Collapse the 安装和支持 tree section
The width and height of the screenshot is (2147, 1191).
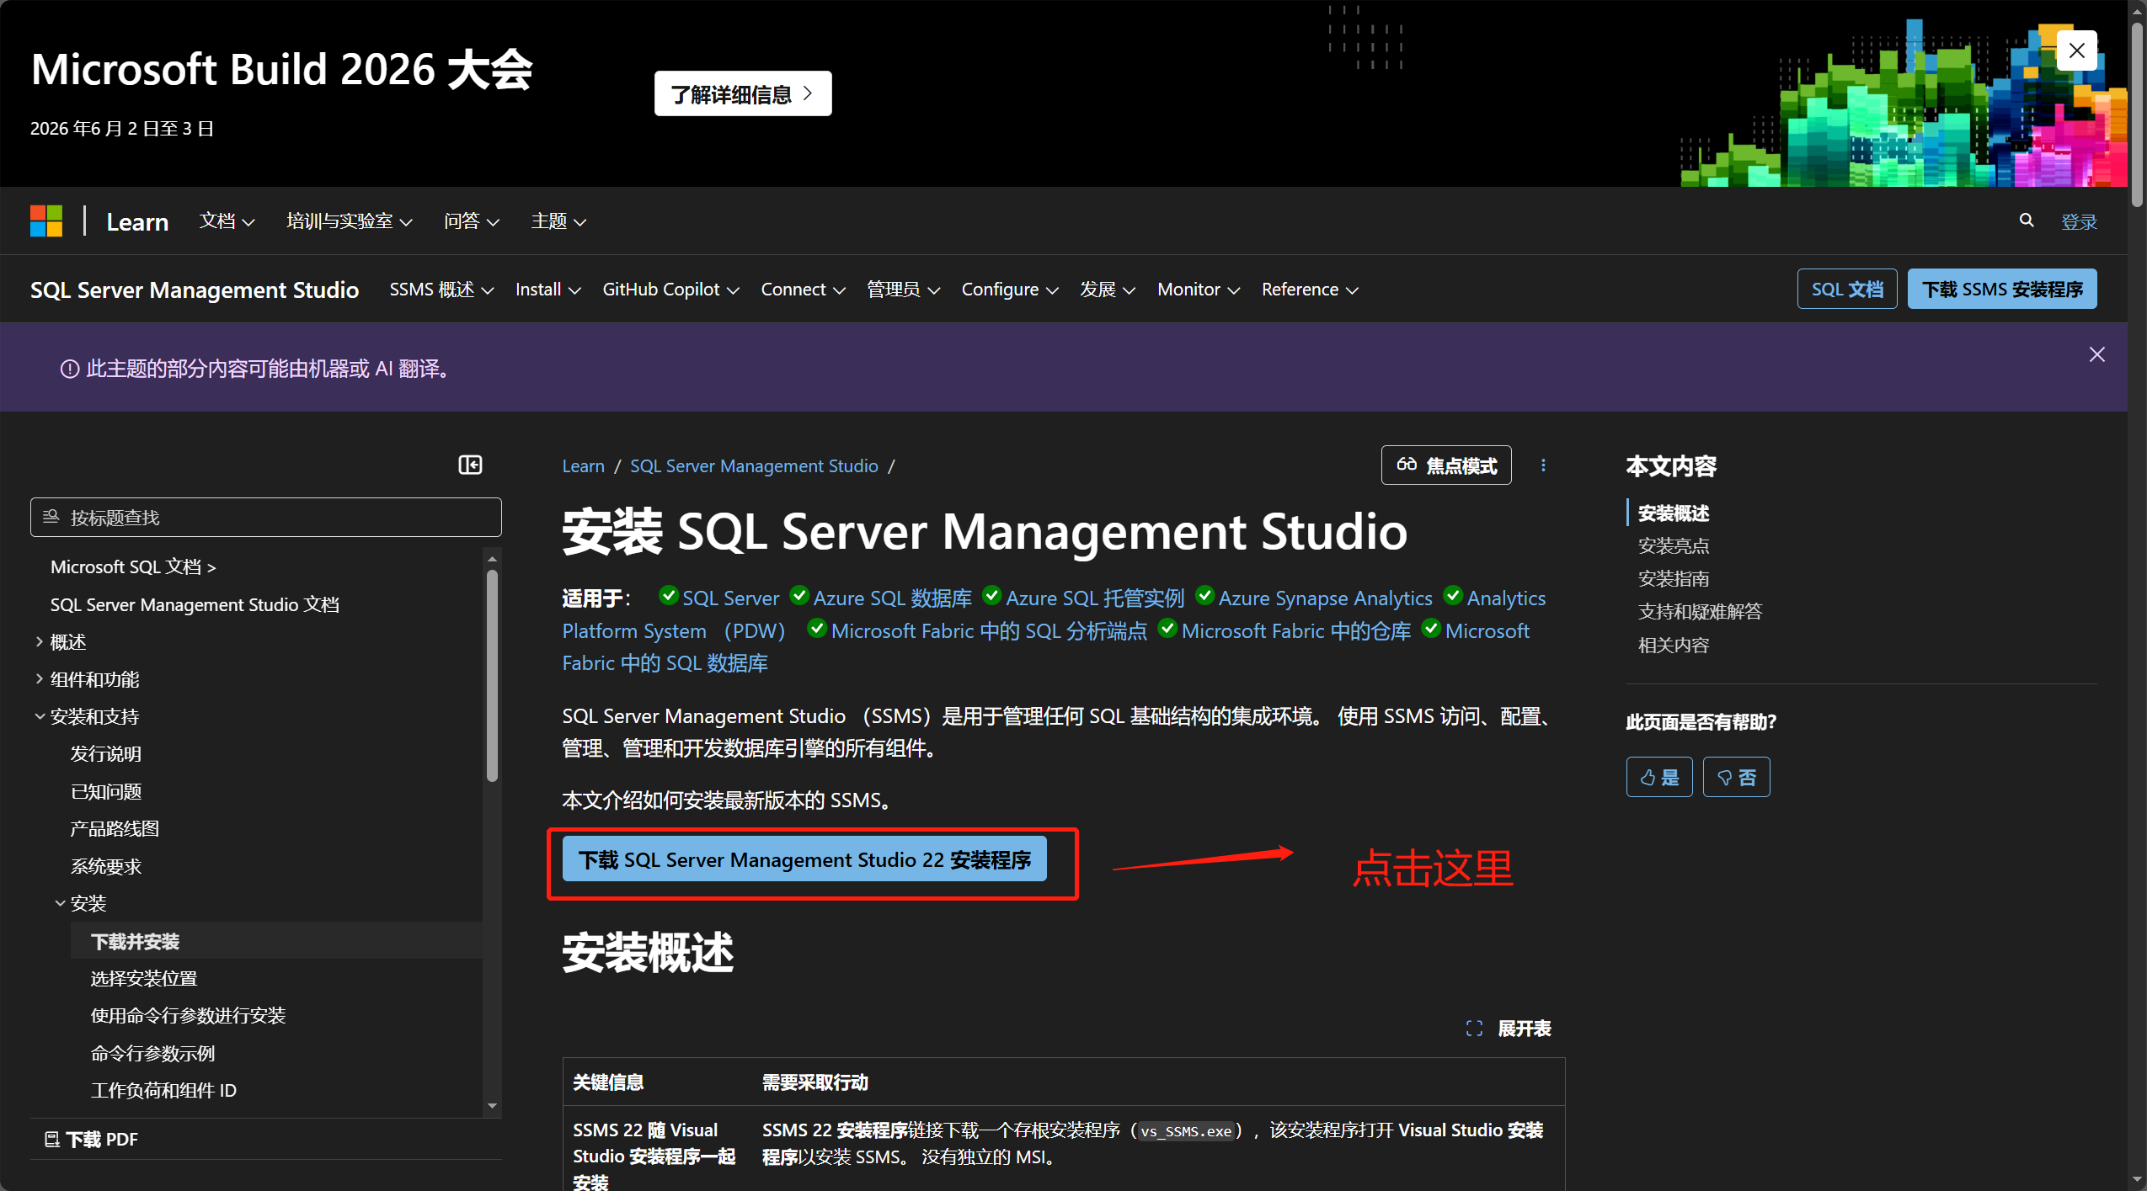click(39, 716)
